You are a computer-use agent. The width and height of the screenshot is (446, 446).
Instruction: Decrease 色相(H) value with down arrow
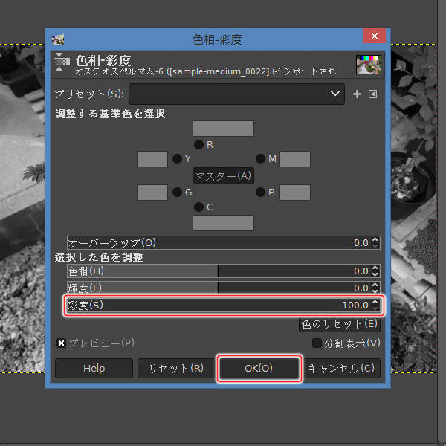pyautogui.click(x=375, y=274)
